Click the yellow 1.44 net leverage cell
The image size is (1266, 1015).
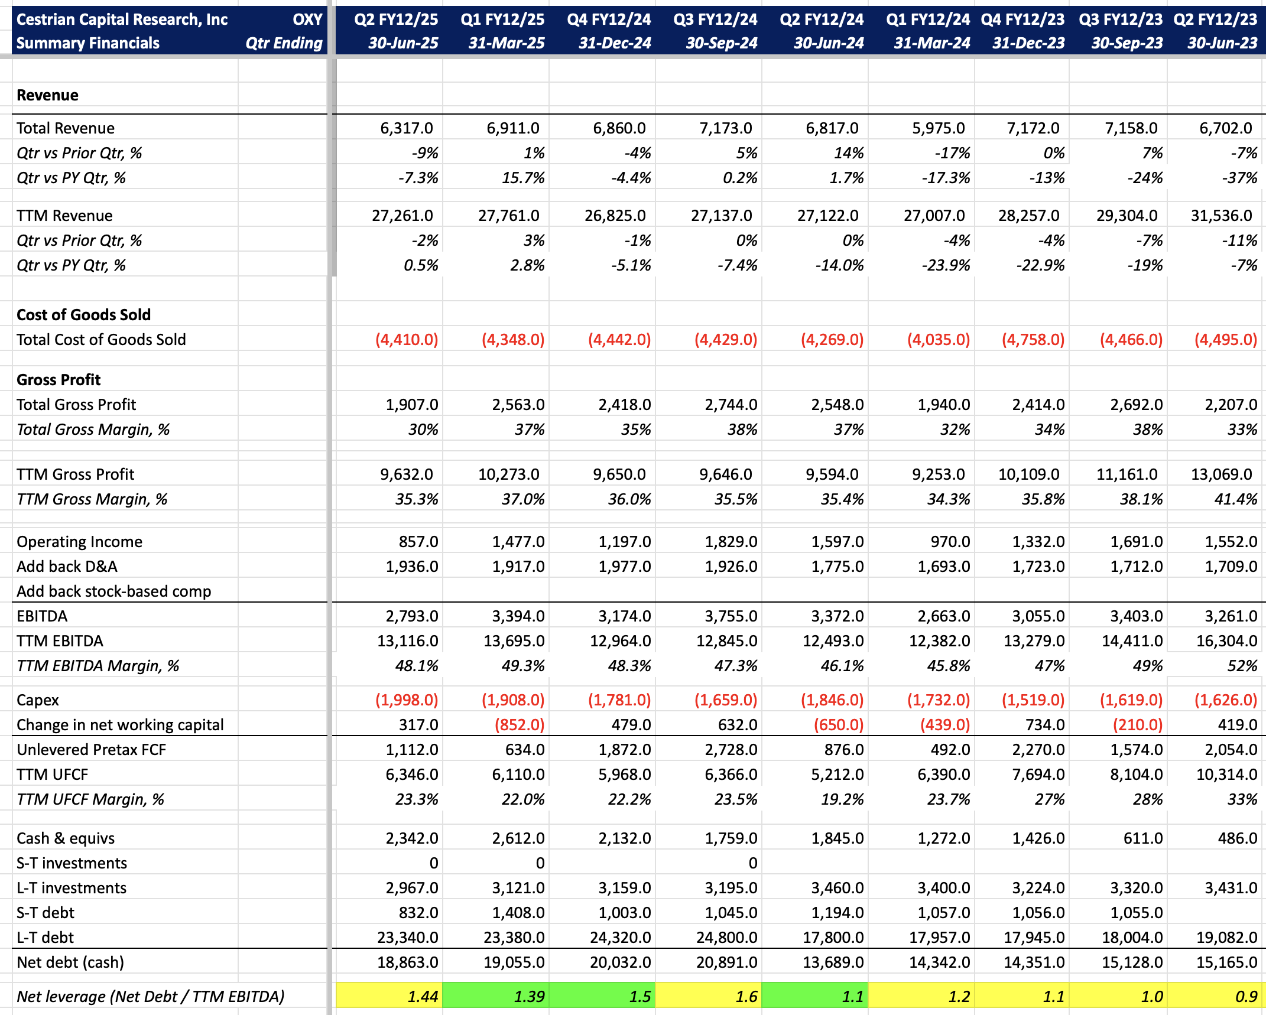[x=389, y=996]
